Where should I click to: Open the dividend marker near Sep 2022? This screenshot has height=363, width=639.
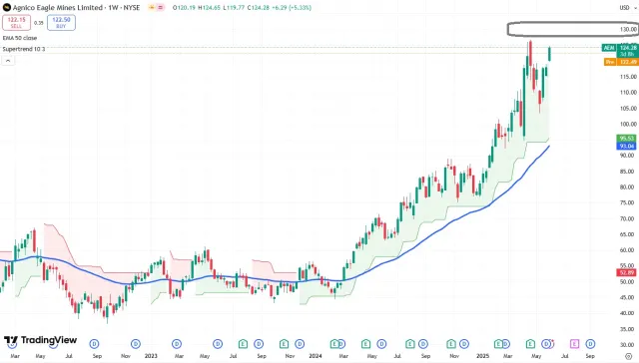click(95, 344)
